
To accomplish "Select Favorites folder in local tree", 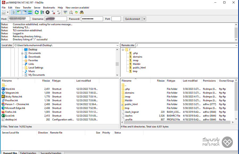I will coord(33,60).
